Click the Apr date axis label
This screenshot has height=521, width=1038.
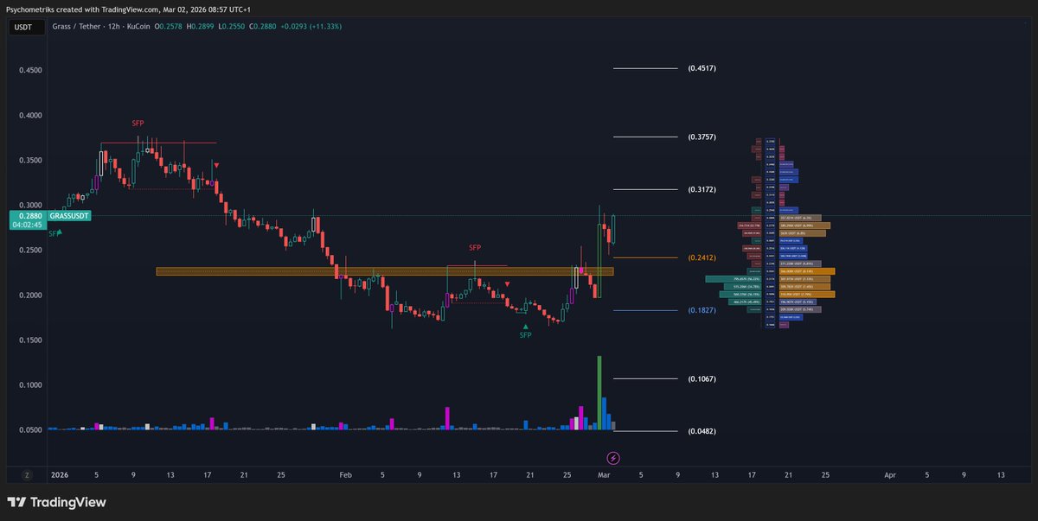[890, 474]
